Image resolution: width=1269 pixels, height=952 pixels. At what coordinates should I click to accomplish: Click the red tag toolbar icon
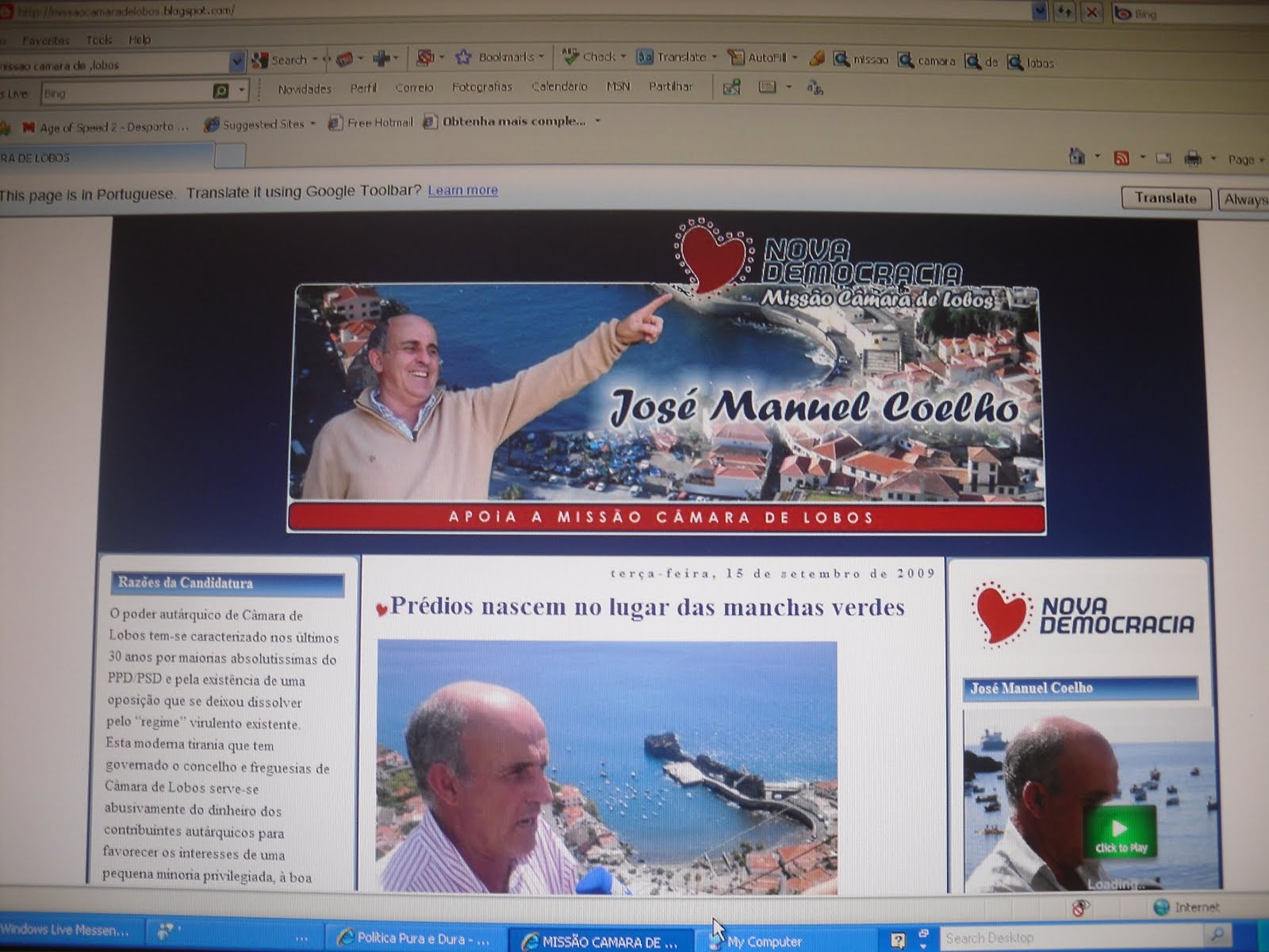[x=343, y=59]
